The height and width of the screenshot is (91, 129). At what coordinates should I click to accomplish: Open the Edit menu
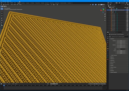(x=5, y=3)
